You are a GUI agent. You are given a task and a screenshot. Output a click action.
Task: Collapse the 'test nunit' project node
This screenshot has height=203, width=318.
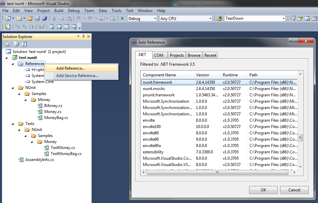6,58
